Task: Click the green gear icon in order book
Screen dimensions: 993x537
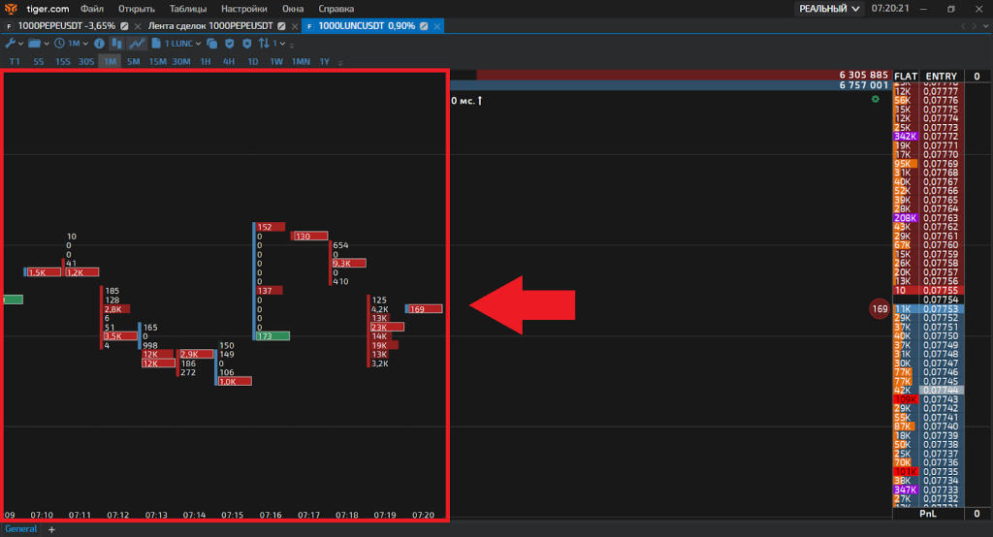Action: pos(876,99)
